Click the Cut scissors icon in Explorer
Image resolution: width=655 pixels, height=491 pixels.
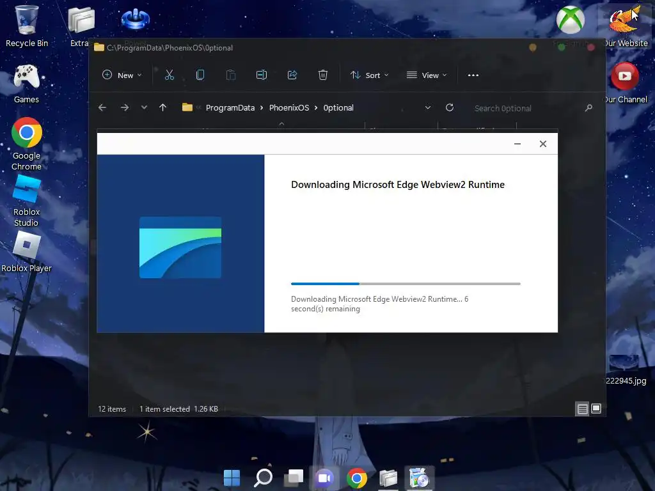point(169,75)
